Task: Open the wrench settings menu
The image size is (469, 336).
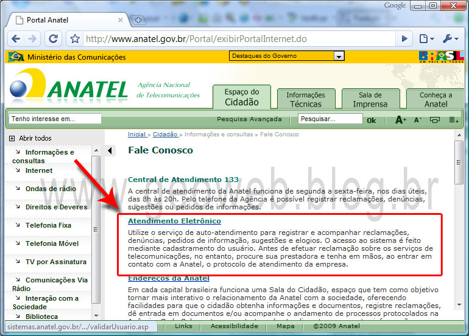Action: pyautogui.click(x=451, y=39)
